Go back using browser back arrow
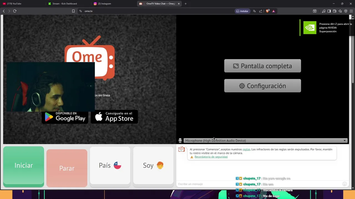Viewport: 355px width, 199px height. click(x=4, y=11)
